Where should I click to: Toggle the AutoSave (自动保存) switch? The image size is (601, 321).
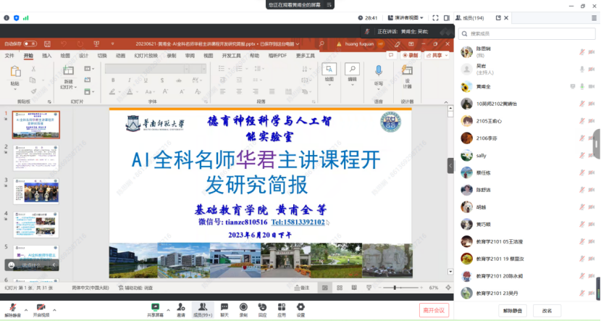(x=30, y=44)
